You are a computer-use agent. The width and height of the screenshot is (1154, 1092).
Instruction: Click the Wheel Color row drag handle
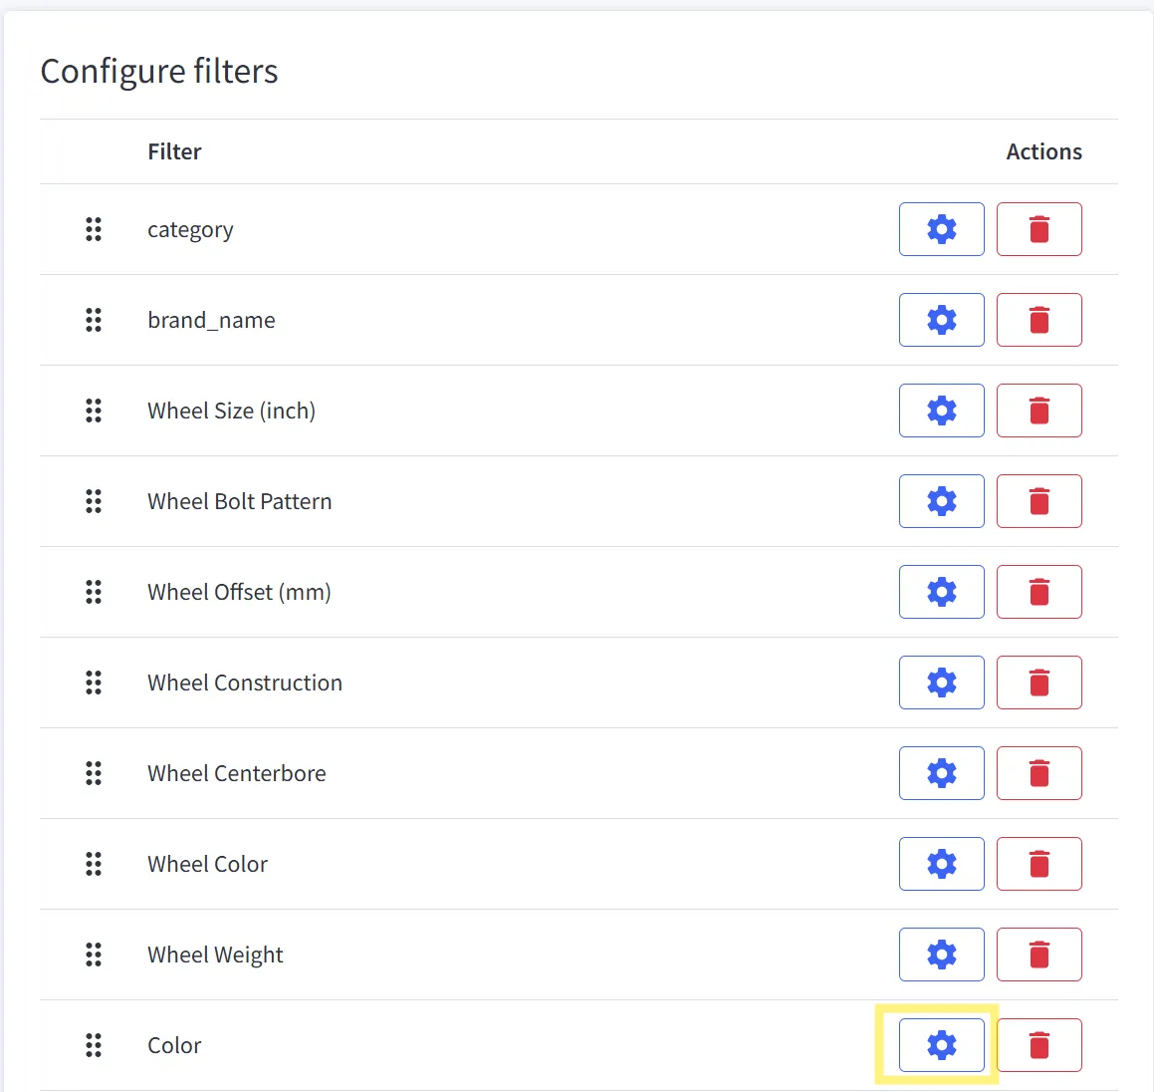click(94, 864)
